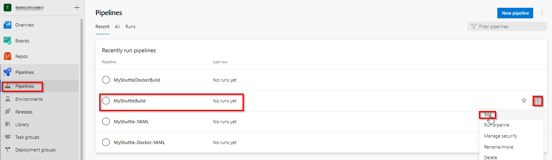552x160 pixels.
Task: Open the MyShuttleBuild row more actions menu
Action: (538, 100)
